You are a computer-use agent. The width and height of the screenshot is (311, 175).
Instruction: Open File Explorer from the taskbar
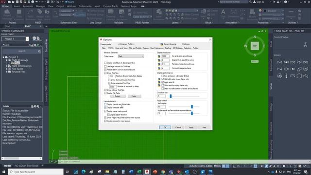pyautogui.click(x=107, y=172)
